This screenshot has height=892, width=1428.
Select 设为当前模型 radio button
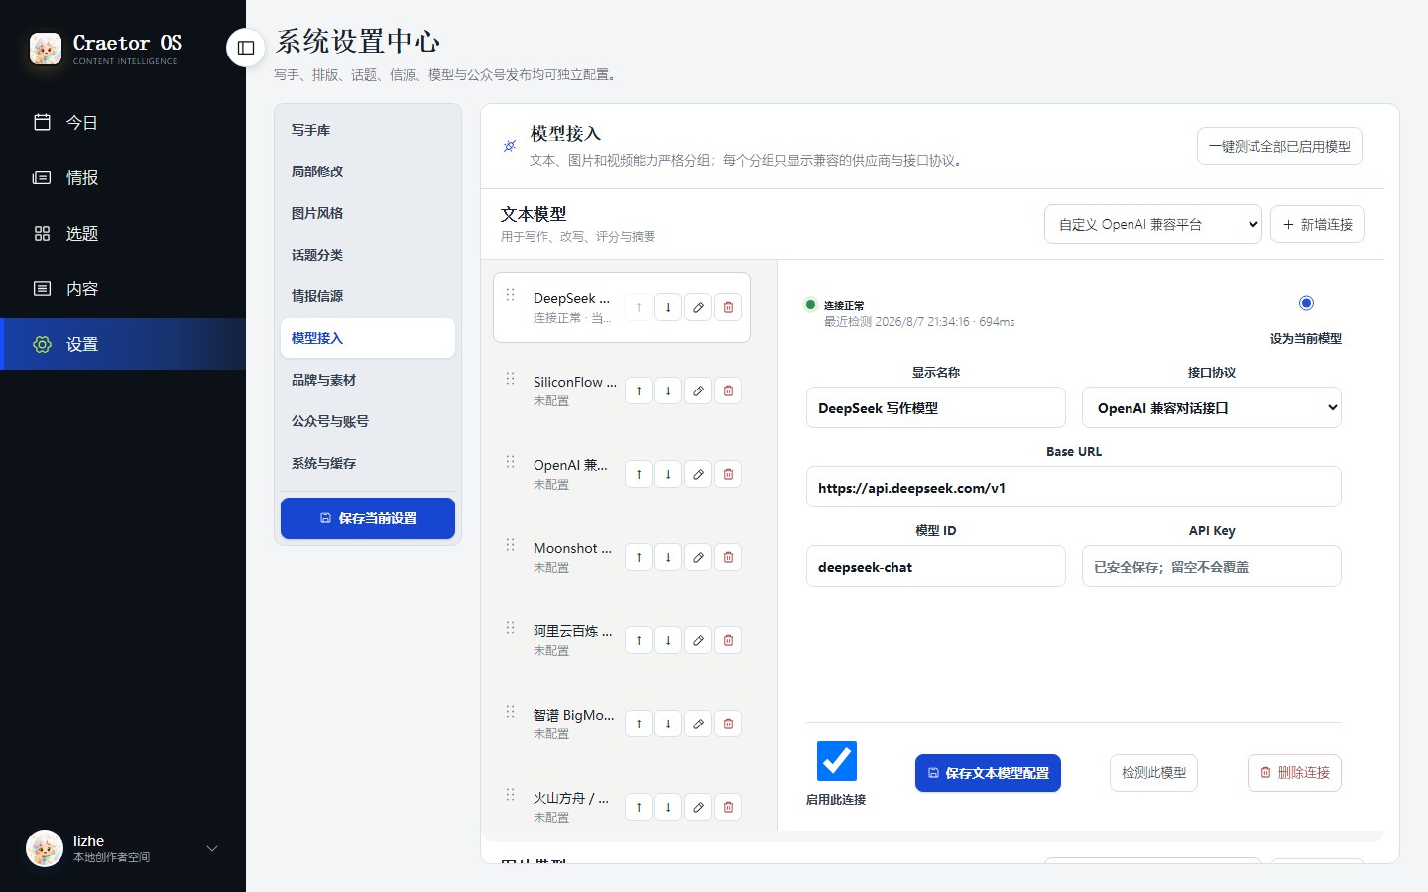click(x=1306, y=303)
